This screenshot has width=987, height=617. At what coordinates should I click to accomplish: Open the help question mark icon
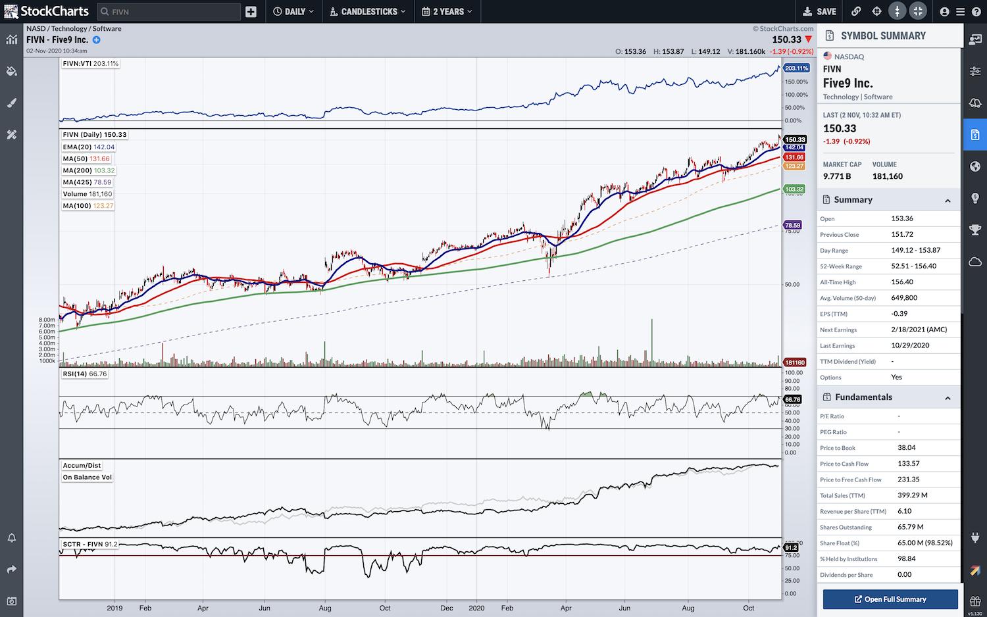click(x=976, y=11)
